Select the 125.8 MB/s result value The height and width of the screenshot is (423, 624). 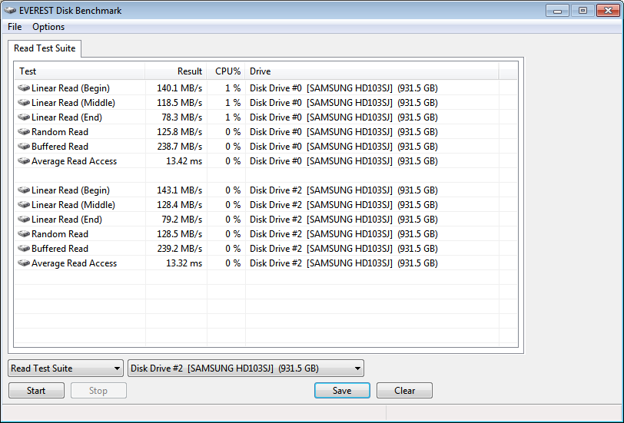[x=180, y=131]
